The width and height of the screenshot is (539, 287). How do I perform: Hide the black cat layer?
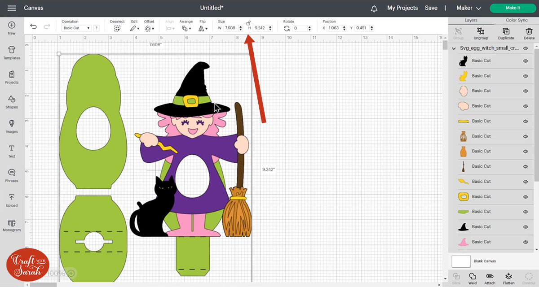point(525,61)
